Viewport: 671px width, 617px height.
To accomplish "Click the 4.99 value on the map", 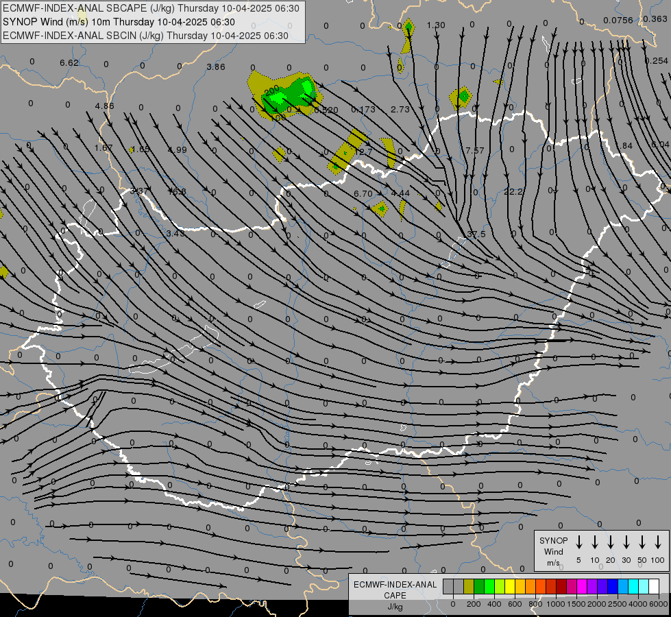I will point(177,150).
